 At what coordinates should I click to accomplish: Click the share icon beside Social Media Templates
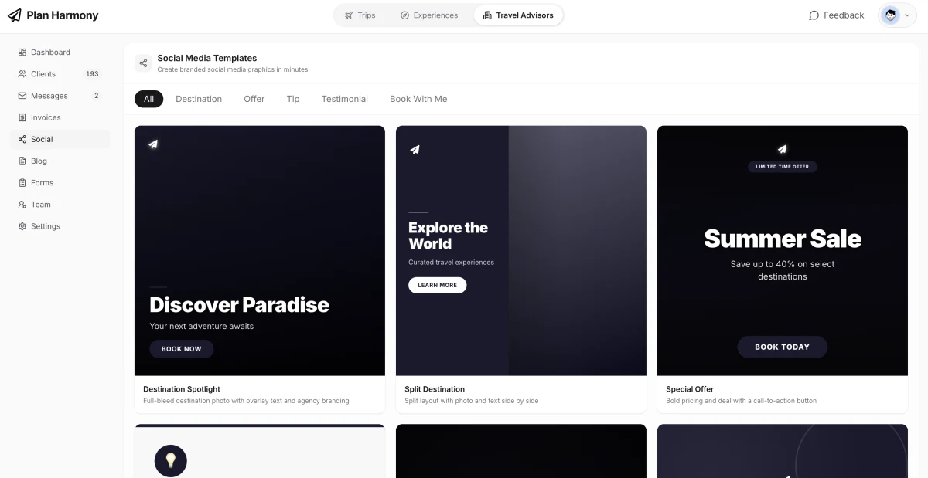click(143, 63)
